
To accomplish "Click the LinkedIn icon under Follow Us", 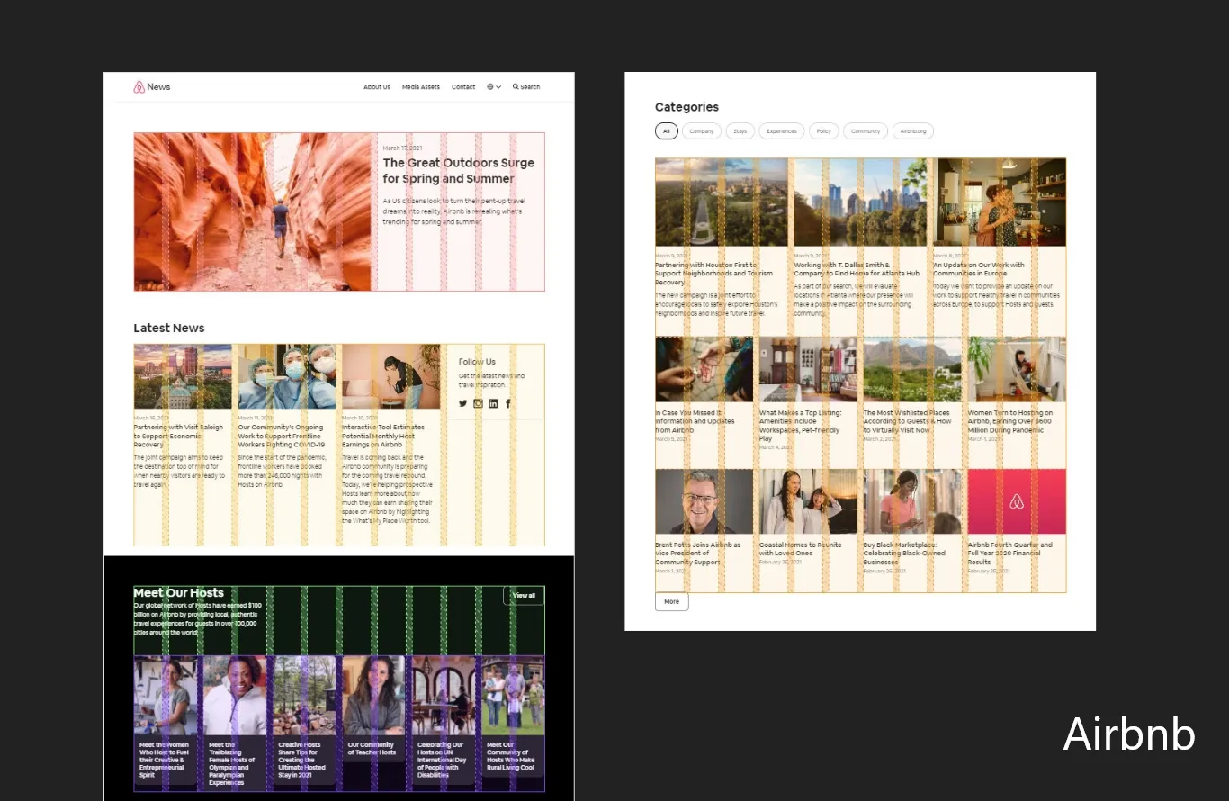I will [x=493, y=403].
